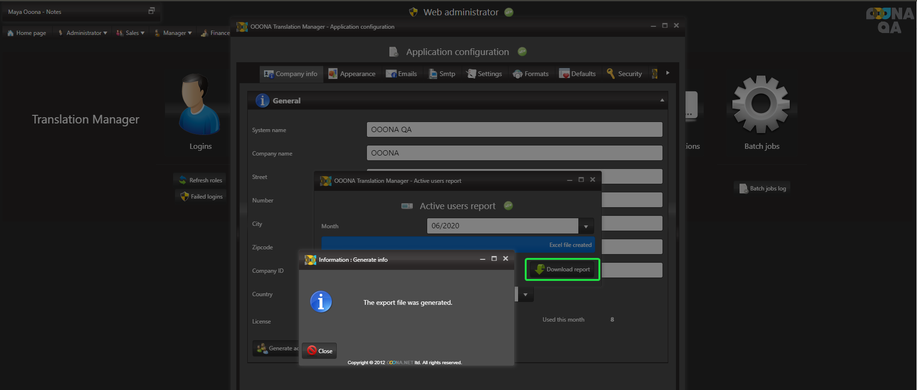The height and width of the screenshot is (390, 917).
Task: Open the Batch jobs log
Action: [762, 189]
